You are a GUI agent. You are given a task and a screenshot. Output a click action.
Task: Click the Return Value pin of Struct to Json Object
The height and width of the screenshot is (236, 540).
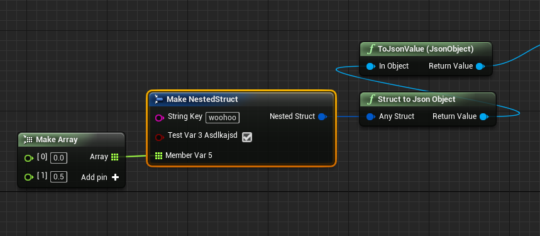(x=484, y=117)
